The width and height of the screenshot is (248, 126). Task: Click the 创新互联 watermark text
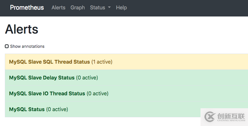[x=231, y=116]
